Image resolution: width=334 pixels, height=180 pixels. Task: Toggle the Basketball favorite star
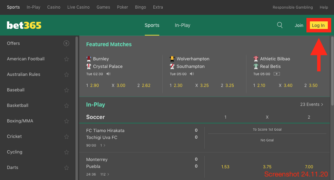(67, 106)
